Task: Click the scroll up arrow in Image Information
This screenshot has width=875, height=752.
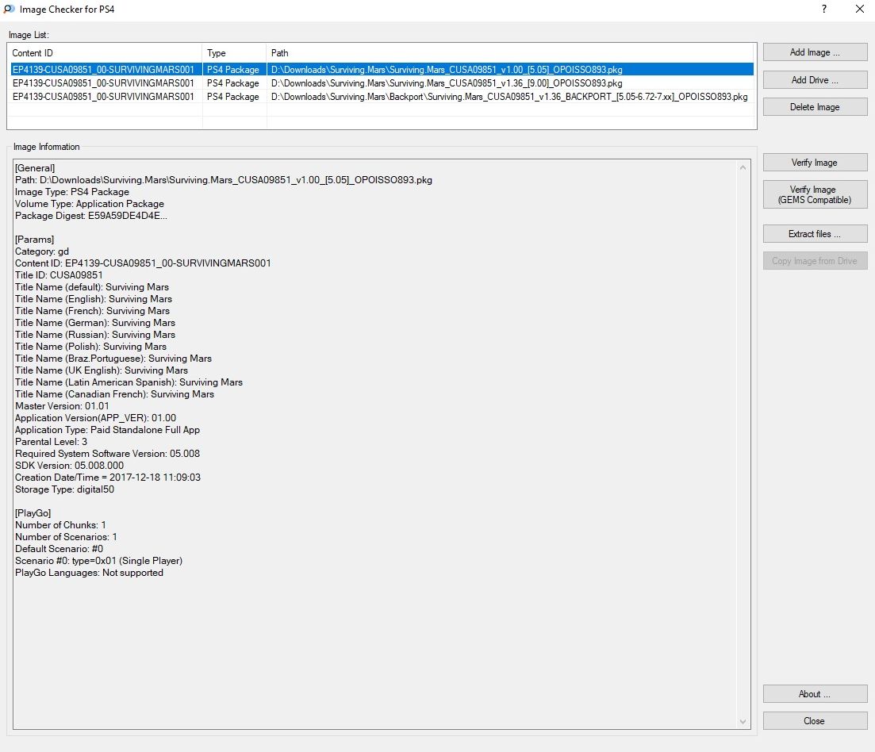Action: (x=743, y=167)
